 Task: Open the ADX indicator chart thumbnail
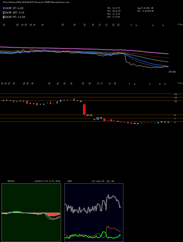click(94, 213)
